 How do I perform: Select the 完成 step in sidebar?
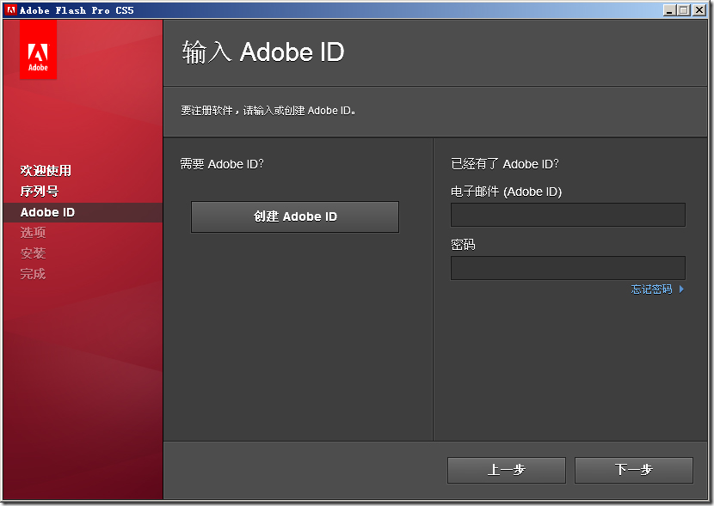coord(33,274)
